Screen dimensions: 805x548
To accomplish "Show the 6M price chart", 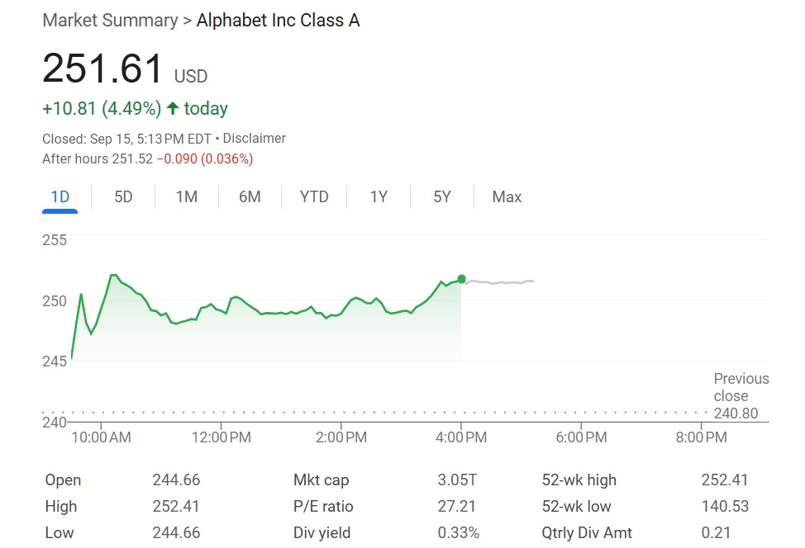I will (x=250, y=196).
